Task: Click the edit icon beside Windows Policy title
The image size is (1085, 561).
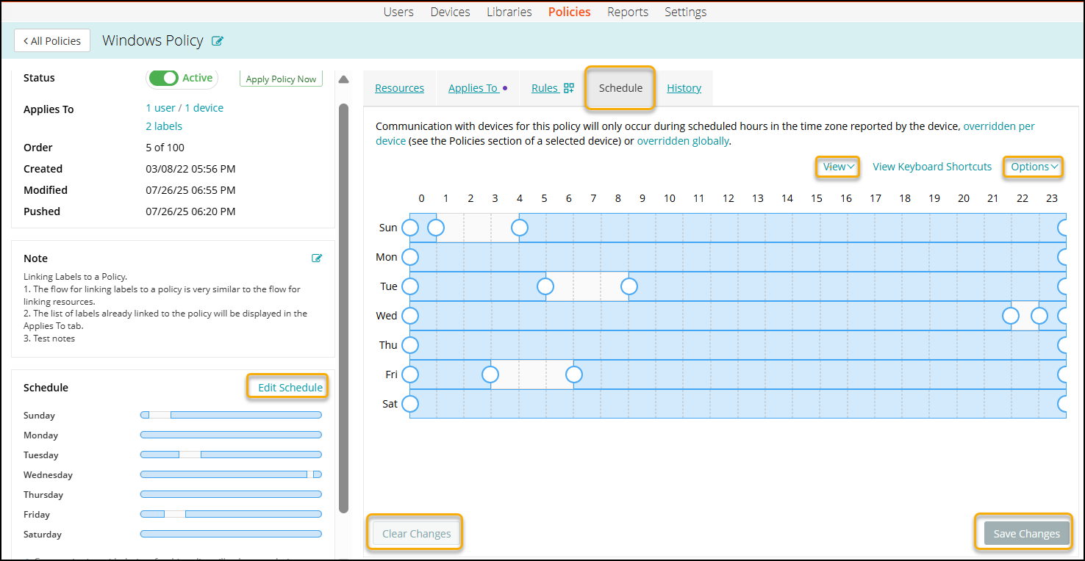Action: click(218, 41)
